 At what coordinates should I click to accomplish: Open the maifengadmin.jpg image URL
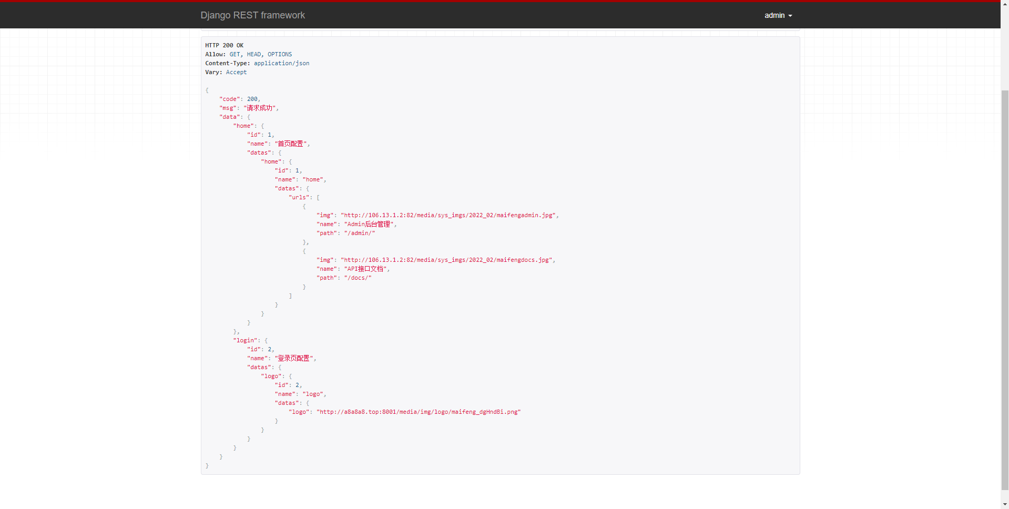pyautogui.click(x=448, y=215)
